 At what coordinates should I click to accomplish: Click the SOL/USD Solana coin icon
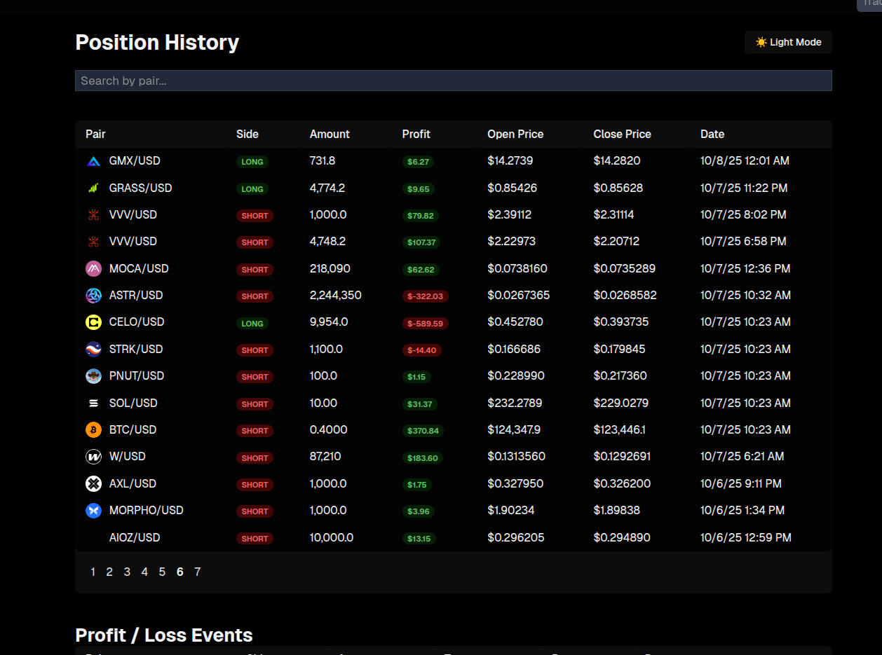[x=93, y=403]
